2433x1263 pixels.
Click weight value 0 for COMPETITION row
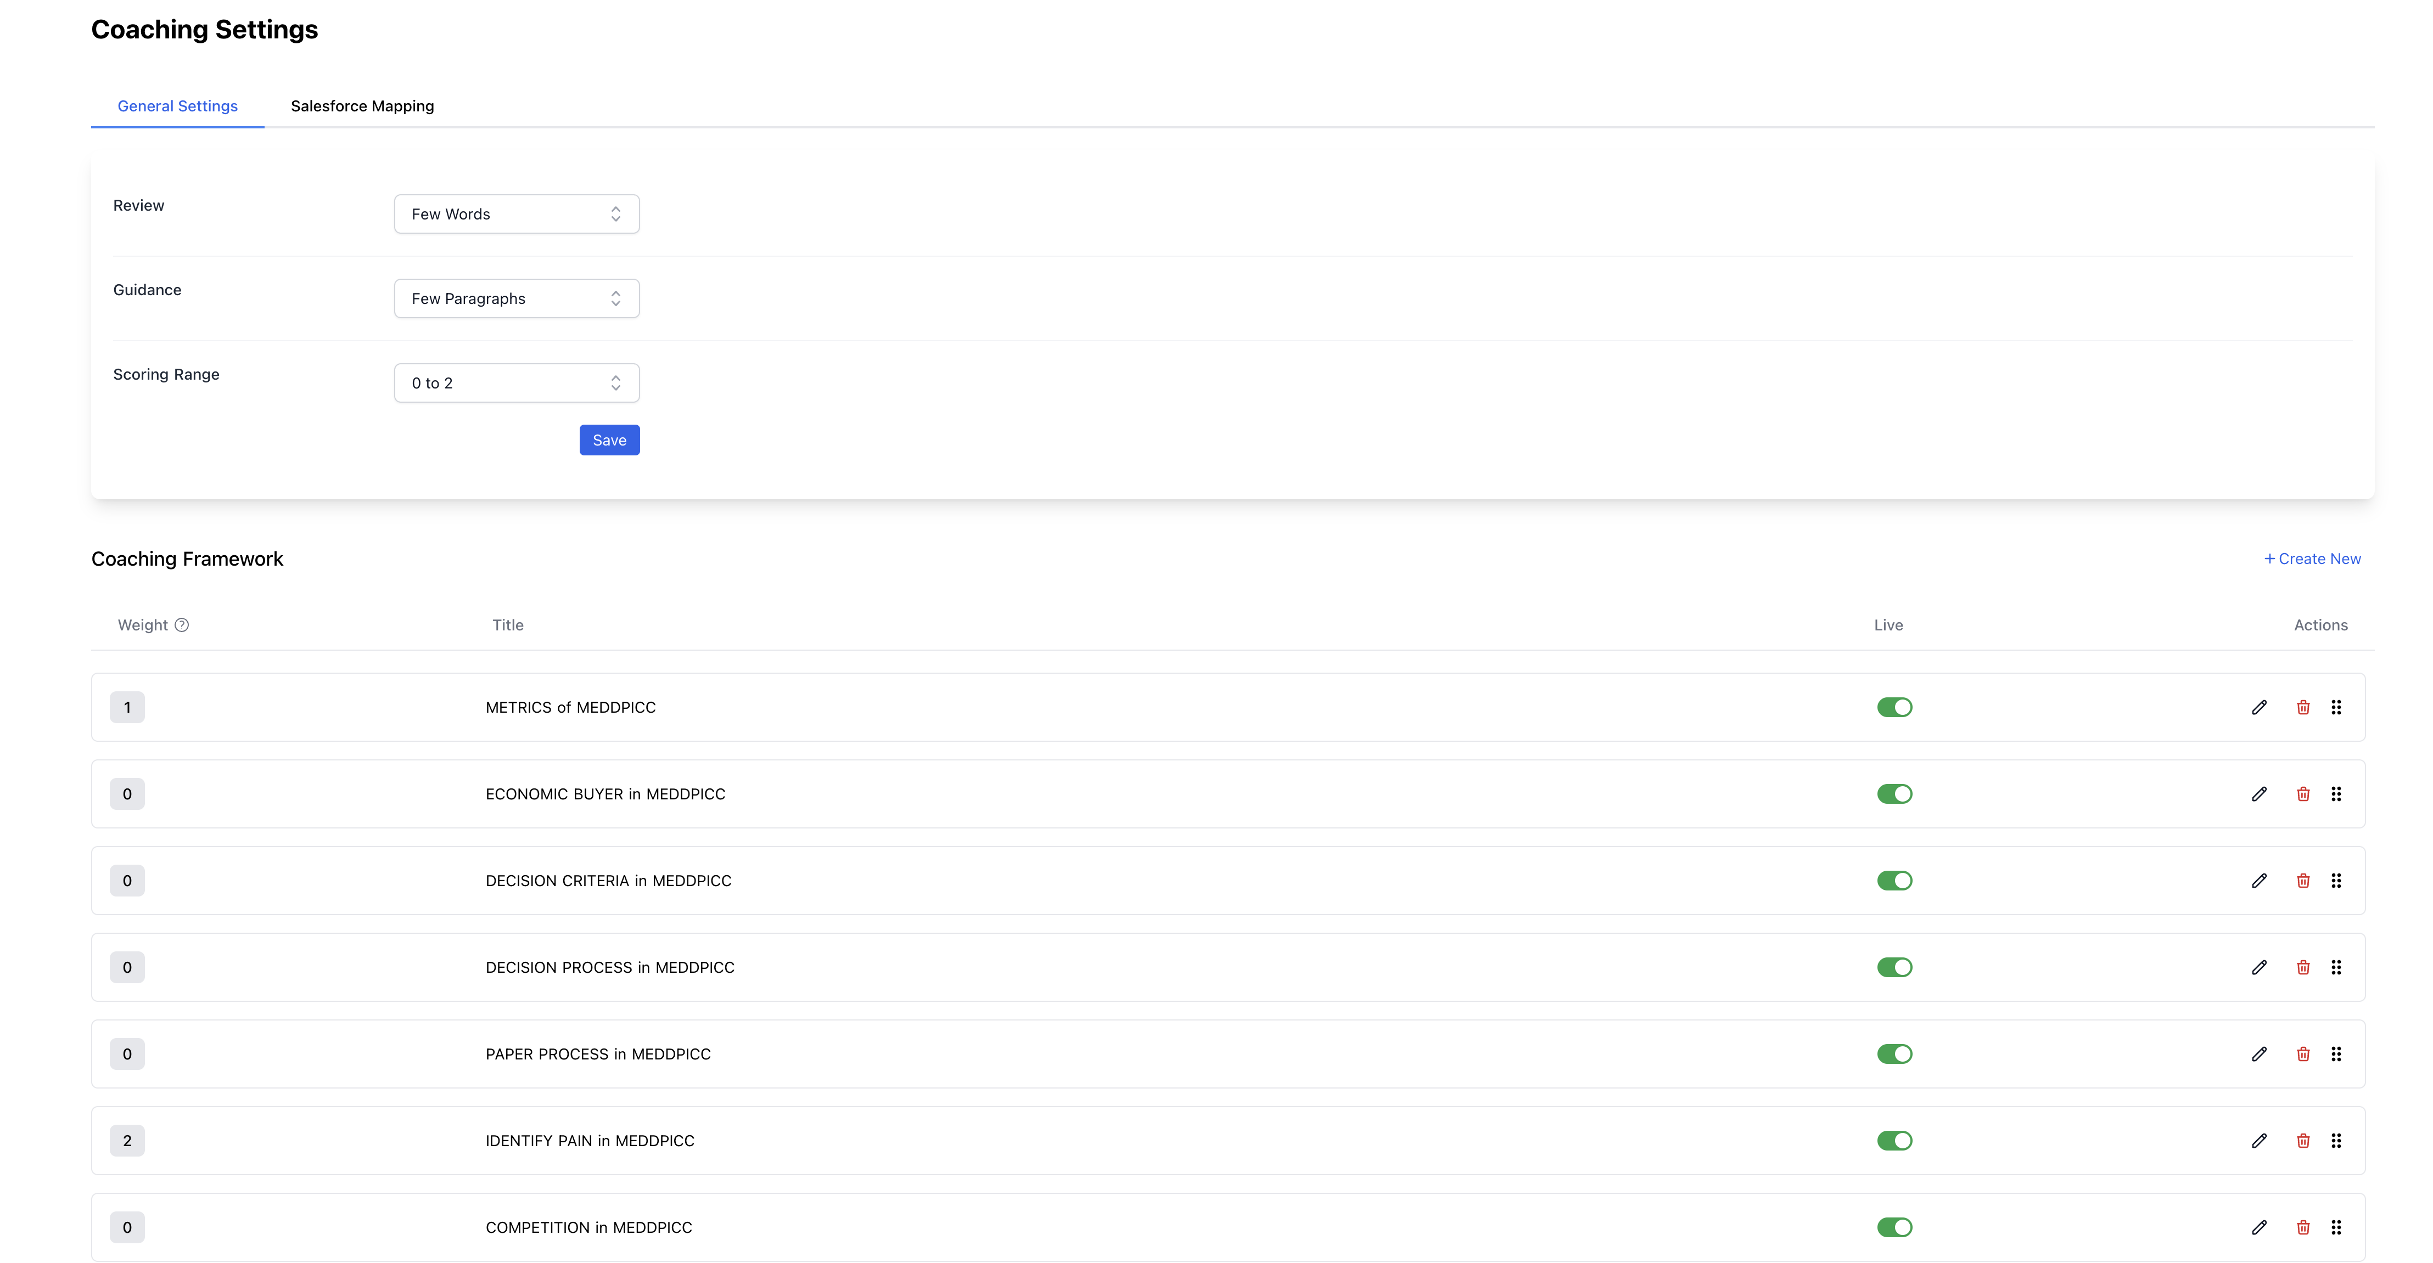coord(127,1228)
